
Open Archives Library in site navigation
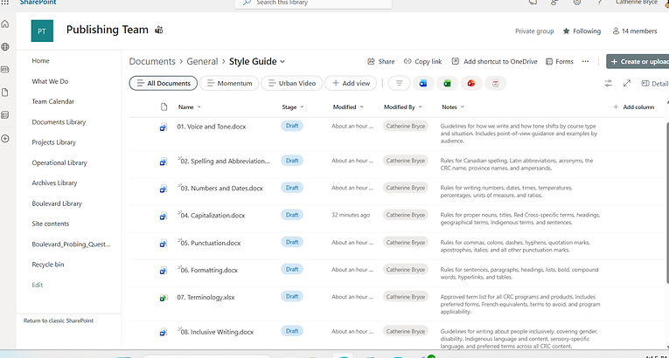click(54, 182)
